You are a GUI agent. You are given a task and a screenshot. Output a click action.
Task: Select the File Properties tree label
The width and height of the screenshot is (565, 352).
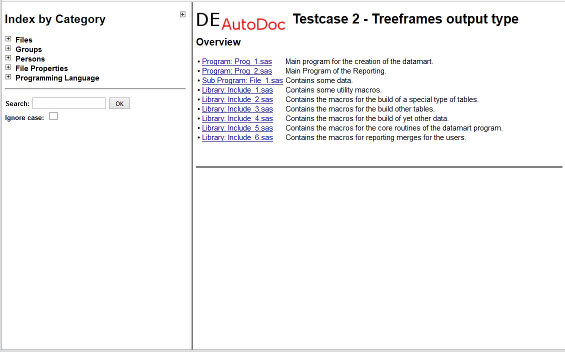[x=41, y=68]
